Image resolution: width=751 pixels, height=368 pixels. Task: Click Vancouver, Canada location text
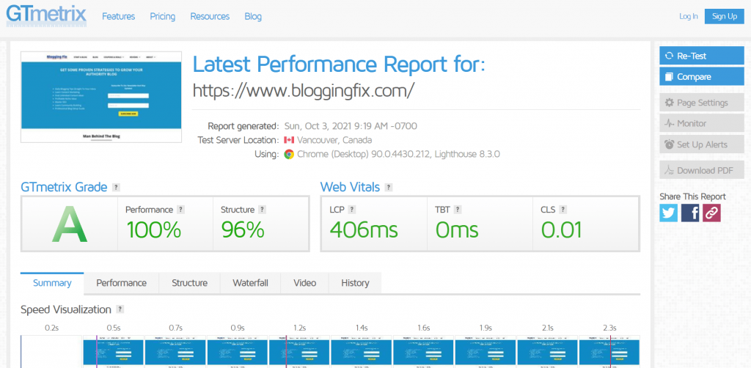click(334, 140)
